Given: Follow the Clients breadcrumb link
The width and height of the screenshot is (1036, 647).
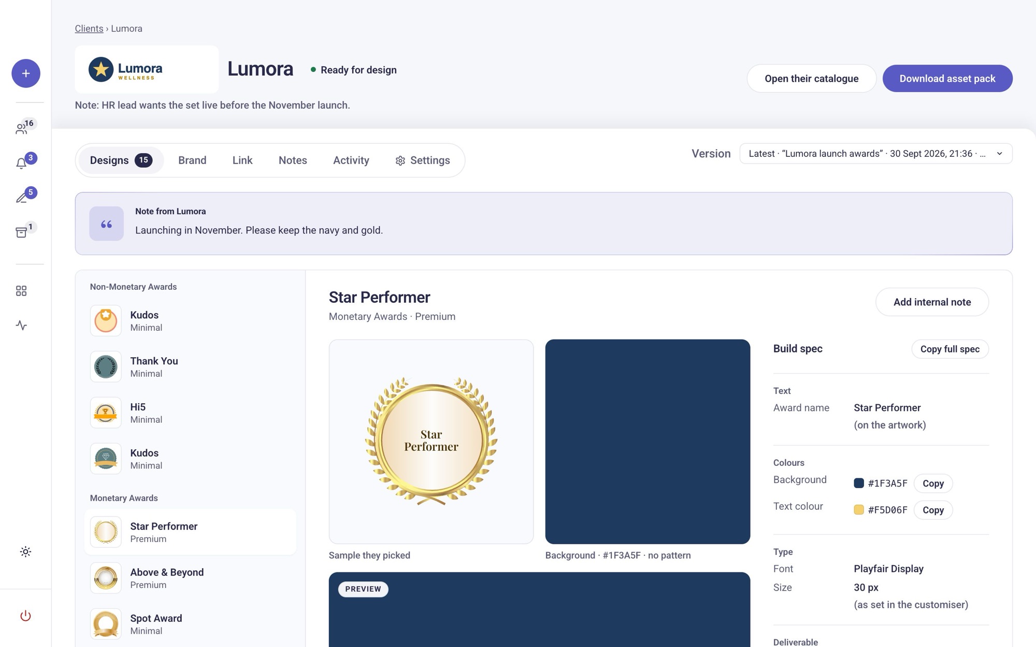Looking at the screenshot, I should [89, 28].
